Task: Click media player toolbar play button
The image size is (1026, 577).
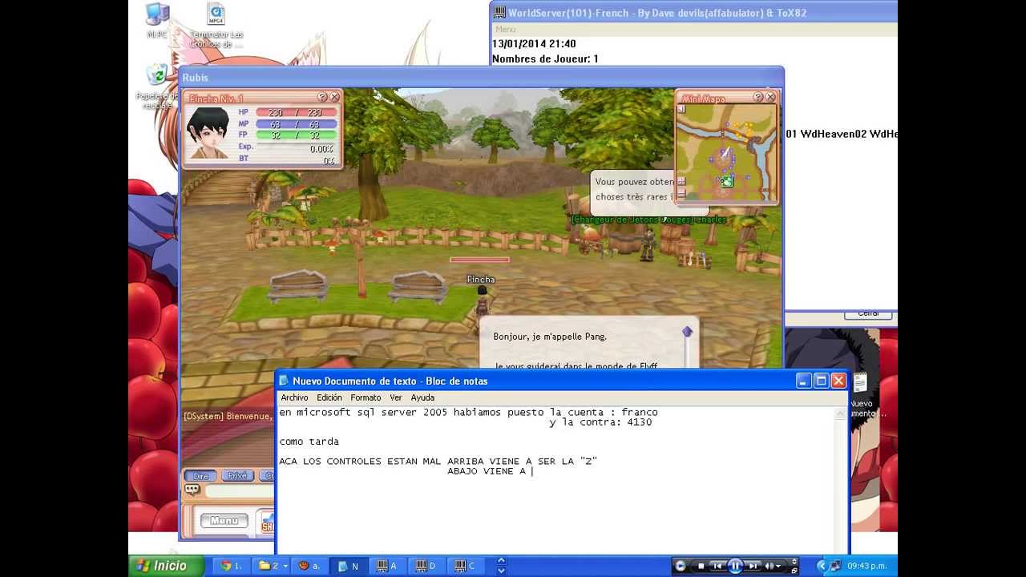Action: pyautogui.click(x=681, y=566)
